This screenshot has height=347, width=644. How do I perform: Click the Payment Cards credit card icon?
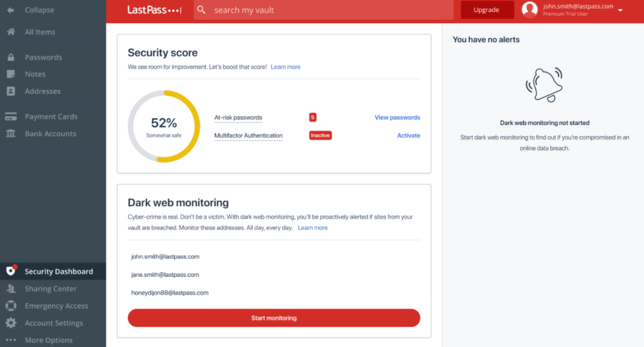[11, 117]
